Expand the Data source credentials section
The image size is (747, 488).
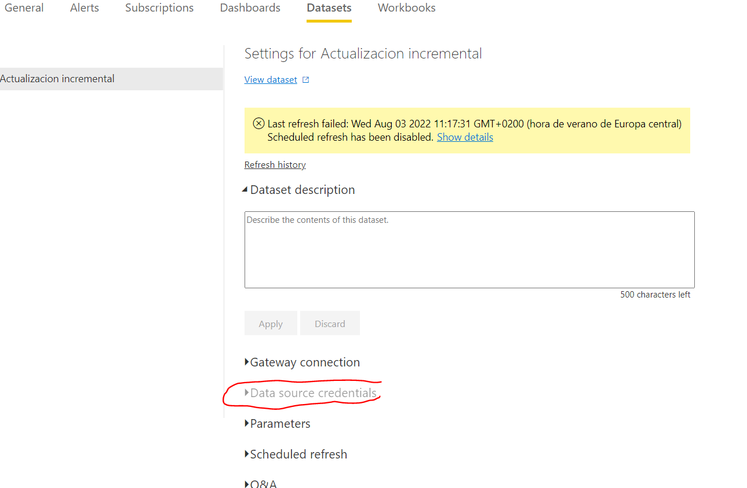(311, 393)
